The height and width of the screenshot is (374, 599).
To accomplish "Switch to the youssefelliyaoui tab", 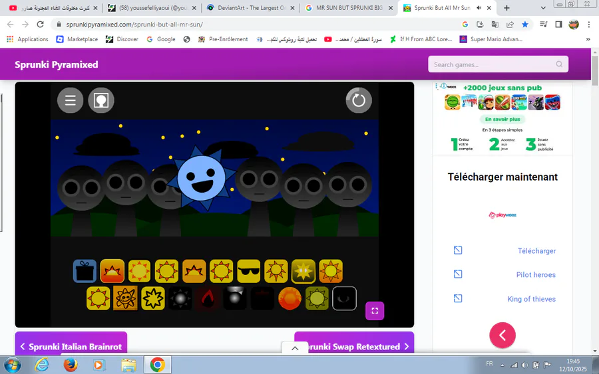I will [x=152, y=7].
